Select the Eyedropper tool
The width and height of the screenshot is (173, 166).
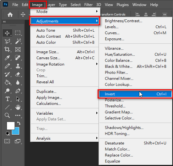click(x=7, y=58)
